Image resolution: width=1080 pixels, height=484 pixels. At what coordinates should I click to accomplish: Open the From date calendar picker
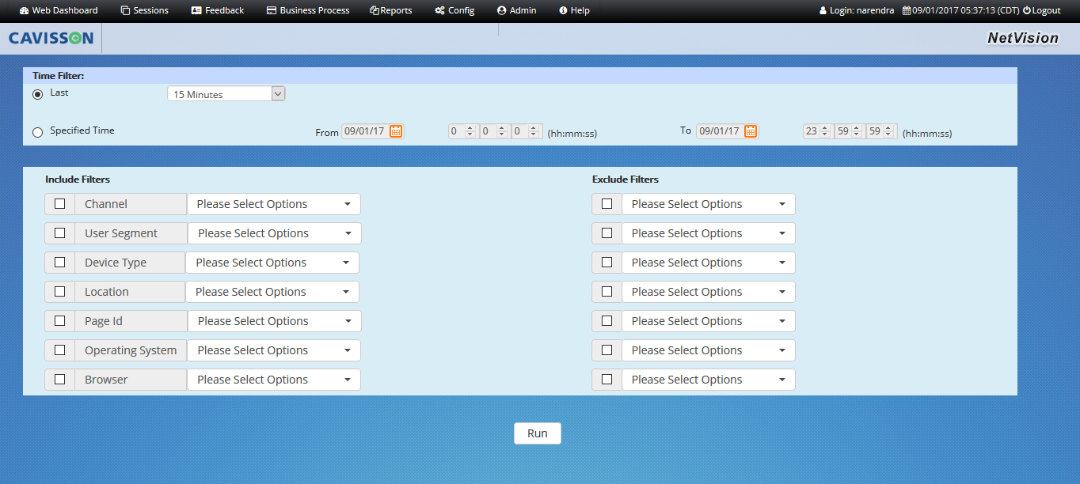(396, 131)
